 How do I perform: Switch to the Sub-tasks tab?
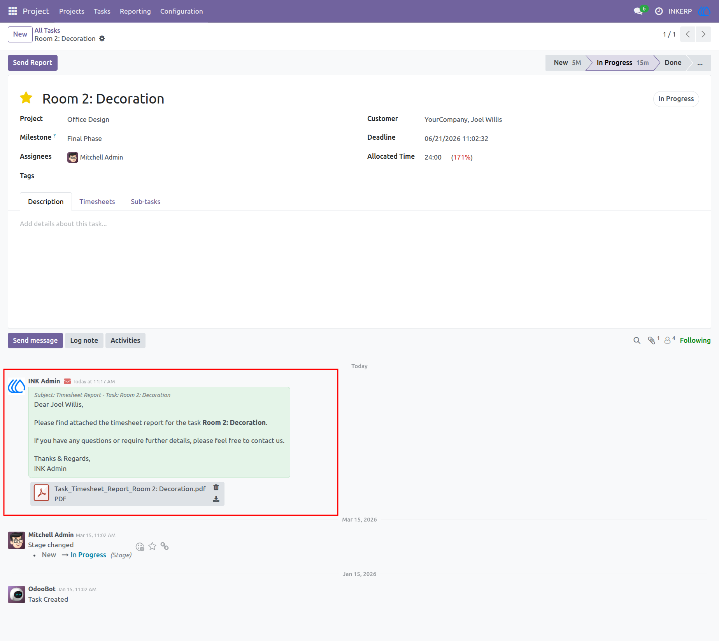[146, 202]
